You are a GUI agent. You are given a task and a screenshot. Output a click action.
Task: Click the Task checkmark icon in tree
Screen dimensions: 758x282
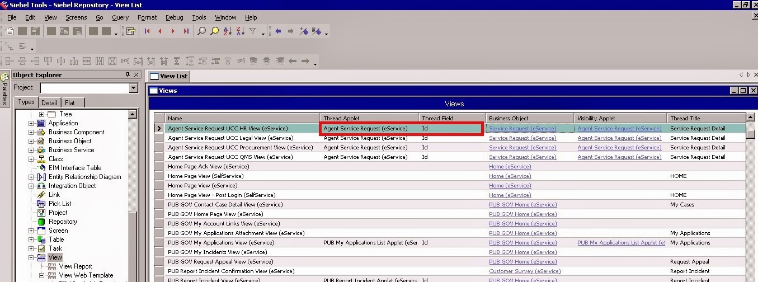41,248
